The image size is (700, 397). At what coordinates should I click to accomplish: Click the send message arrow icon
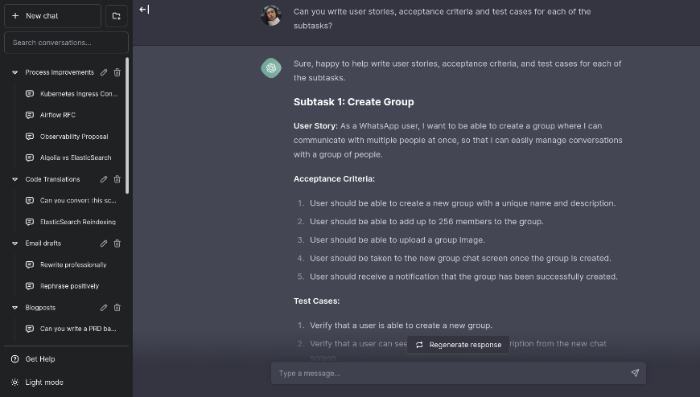(x=635, y=373)
